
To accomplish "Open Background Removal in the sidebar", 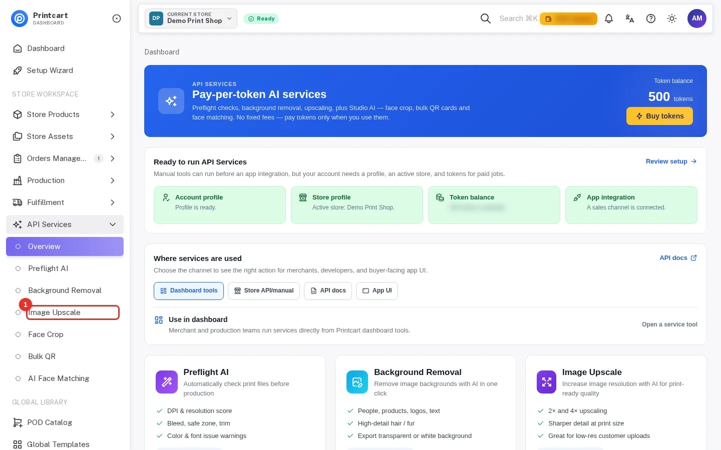I will 65,290.
